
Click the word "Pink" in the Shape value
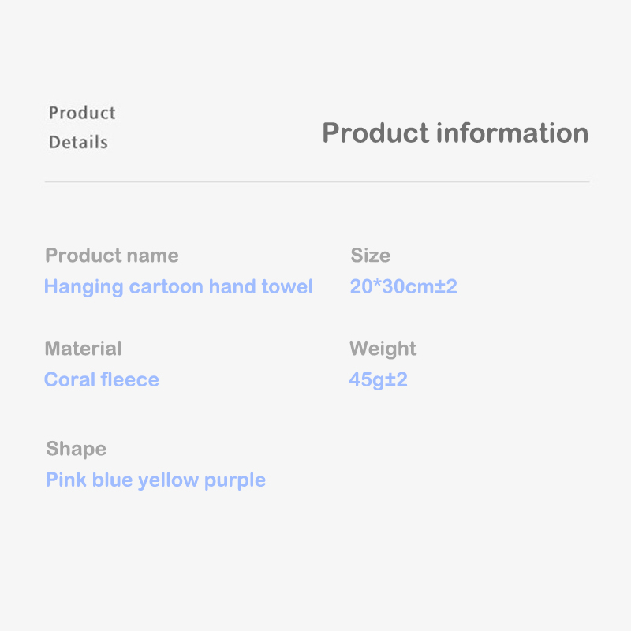65,480
